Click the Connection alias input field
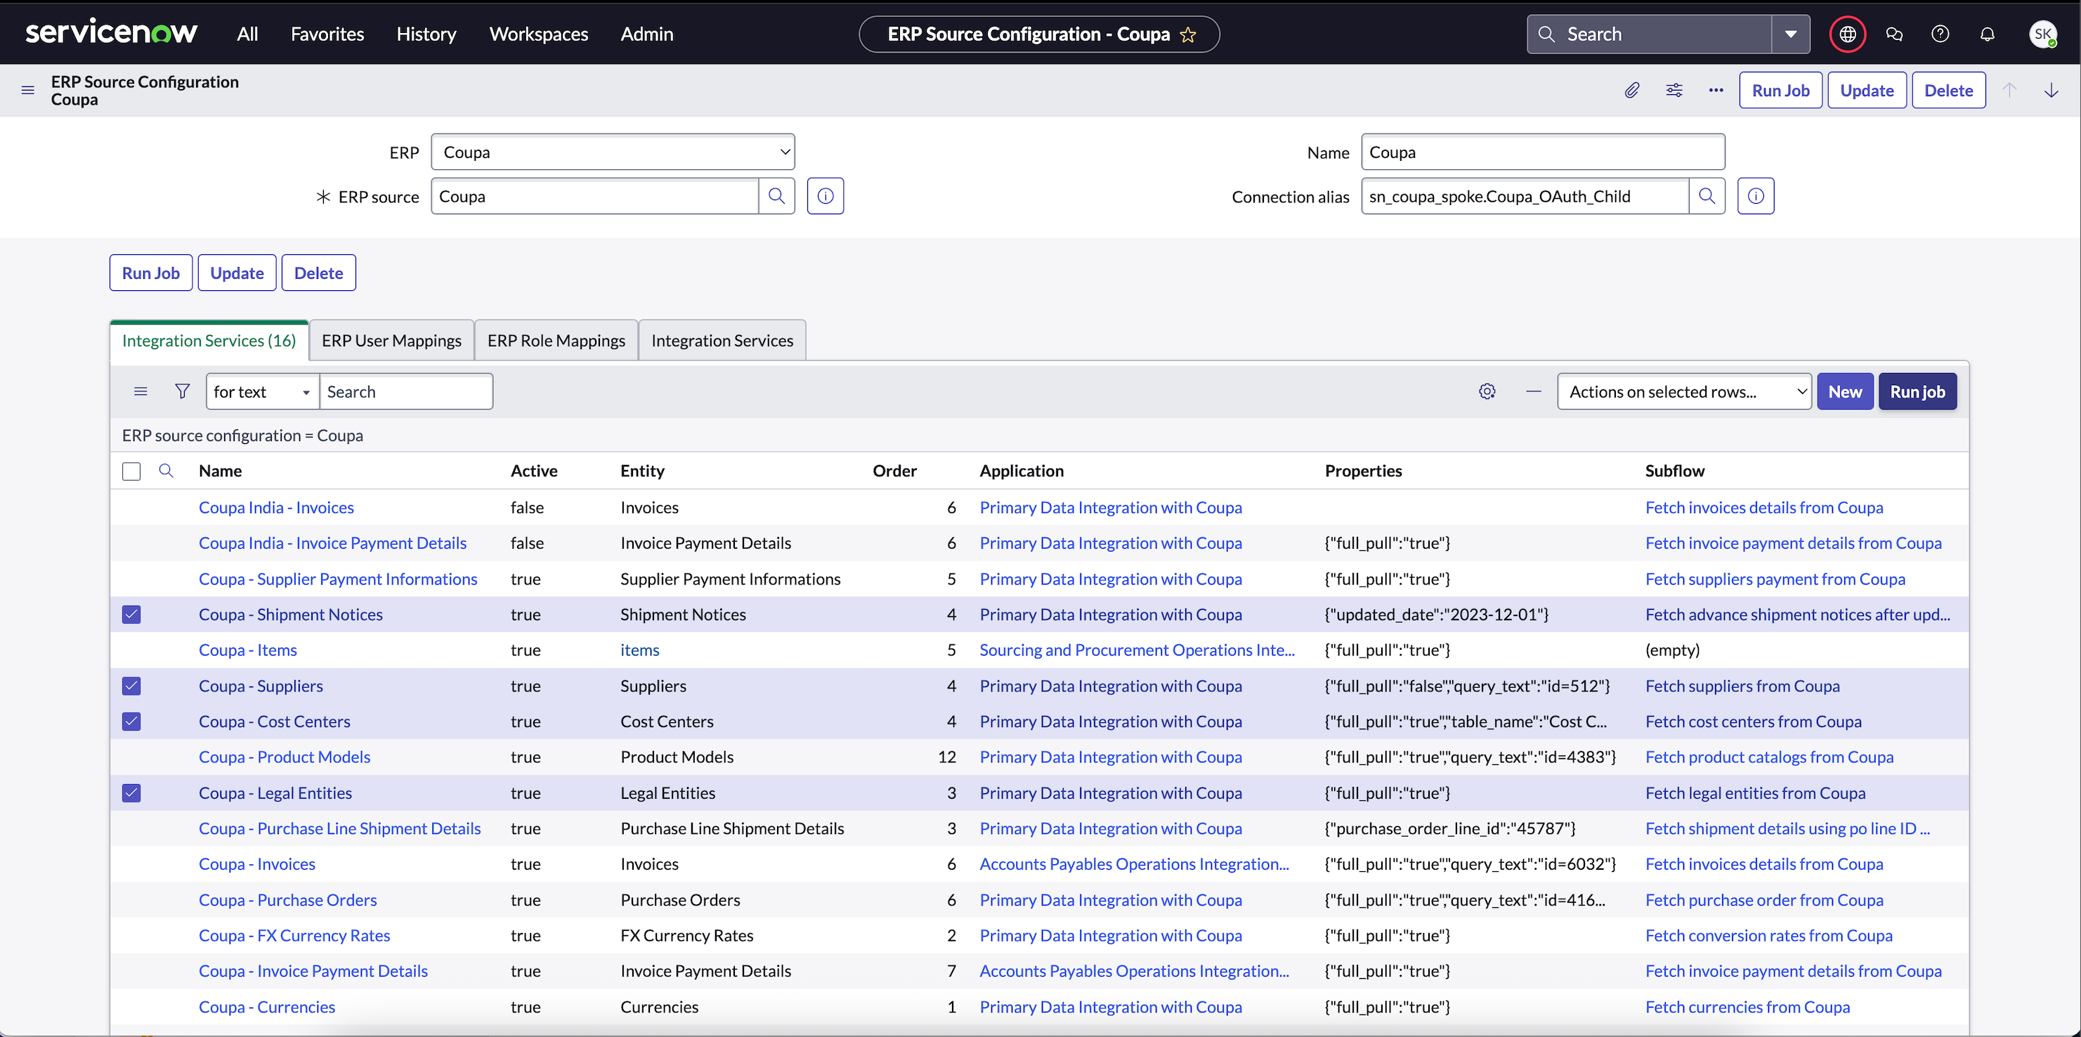The image size is (2081, 1037). [1525, 196]
